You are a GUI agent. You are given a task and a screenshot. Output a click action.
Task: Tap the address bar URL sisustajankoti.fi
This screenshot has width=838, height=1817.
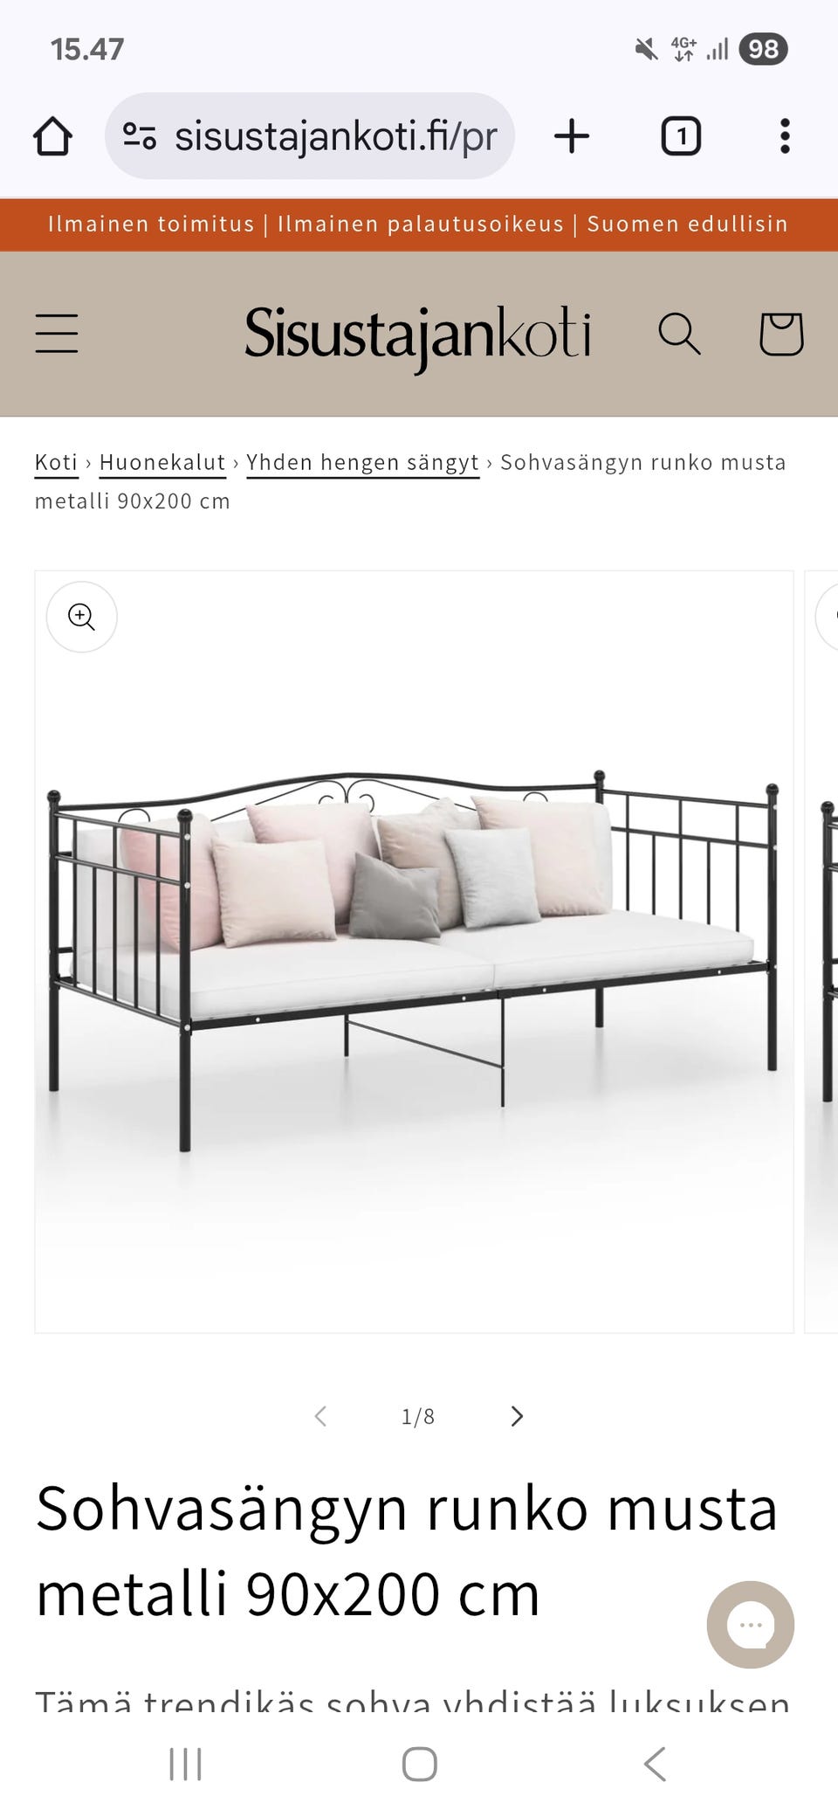point(336,136)
